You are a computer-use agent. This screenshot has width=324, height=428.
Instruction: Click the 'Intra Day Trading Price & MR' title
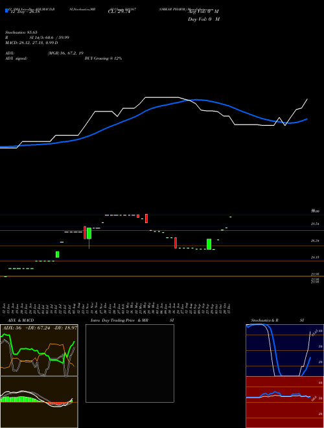(119, 320)
